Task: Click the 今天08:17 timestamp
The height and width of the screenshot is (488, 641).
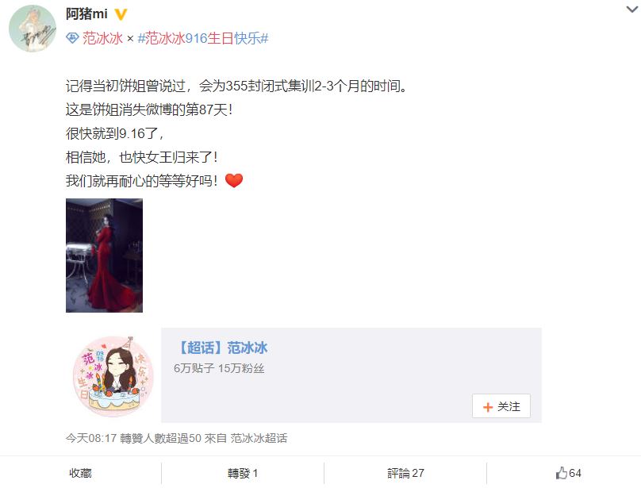Action: pyautogui.click(x=91, y=438)
